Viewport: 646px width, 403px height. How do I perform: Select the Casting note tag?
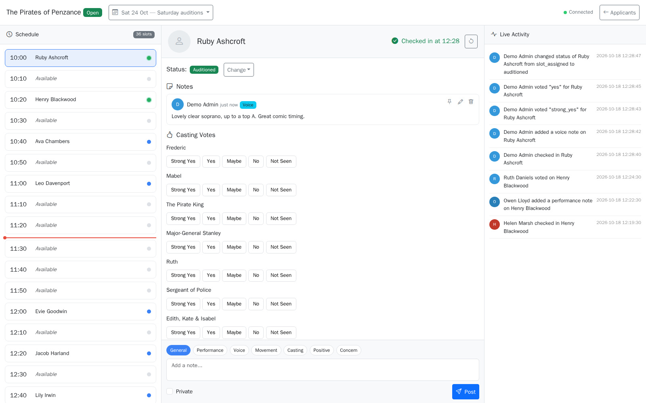pyautogui.click(x=296, y=350)
